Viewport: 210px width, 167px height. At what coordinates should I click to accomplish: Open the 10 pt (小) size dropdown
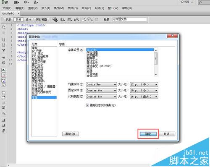point(144,90)
